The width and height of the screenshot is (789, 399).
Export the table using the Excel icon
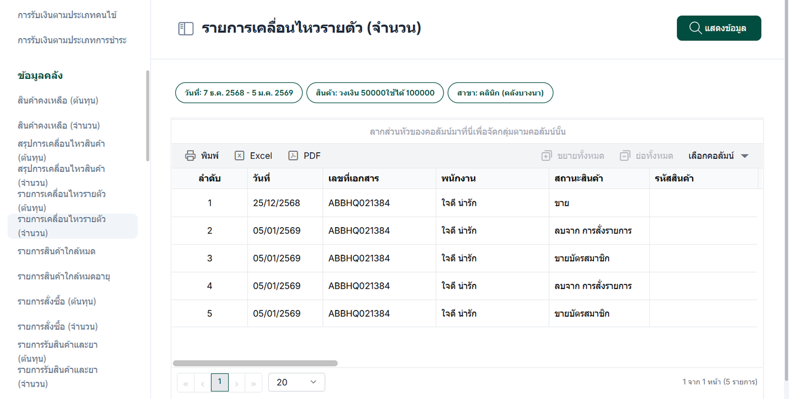coord(240,156)
